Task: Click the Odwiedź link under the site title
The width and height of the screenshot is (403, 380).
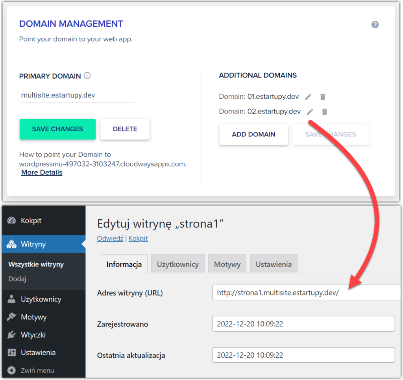Action: click(110, 238)
